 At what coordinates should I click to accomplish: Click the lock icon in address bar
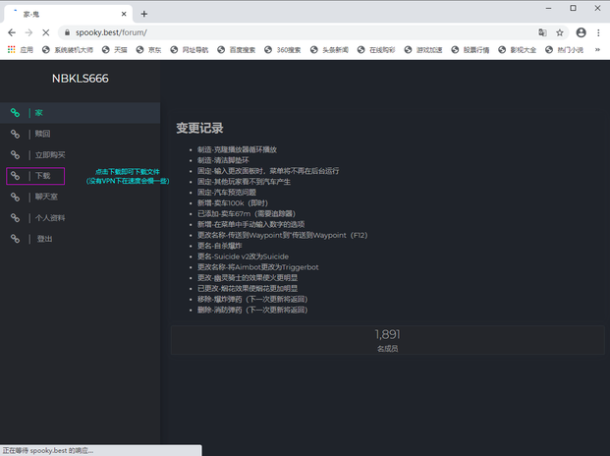(x=67, y=32)
